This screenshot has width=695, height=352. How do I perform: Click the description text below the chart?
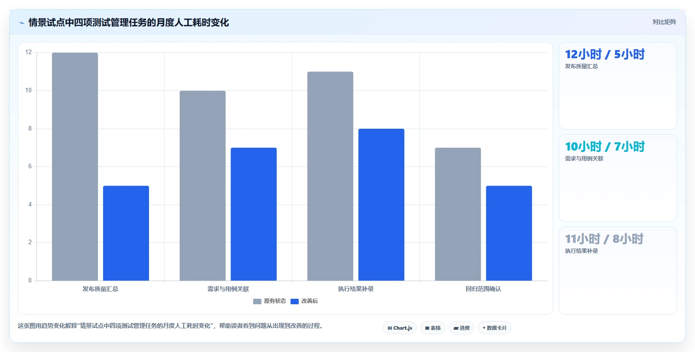click(x=170, y=326)
